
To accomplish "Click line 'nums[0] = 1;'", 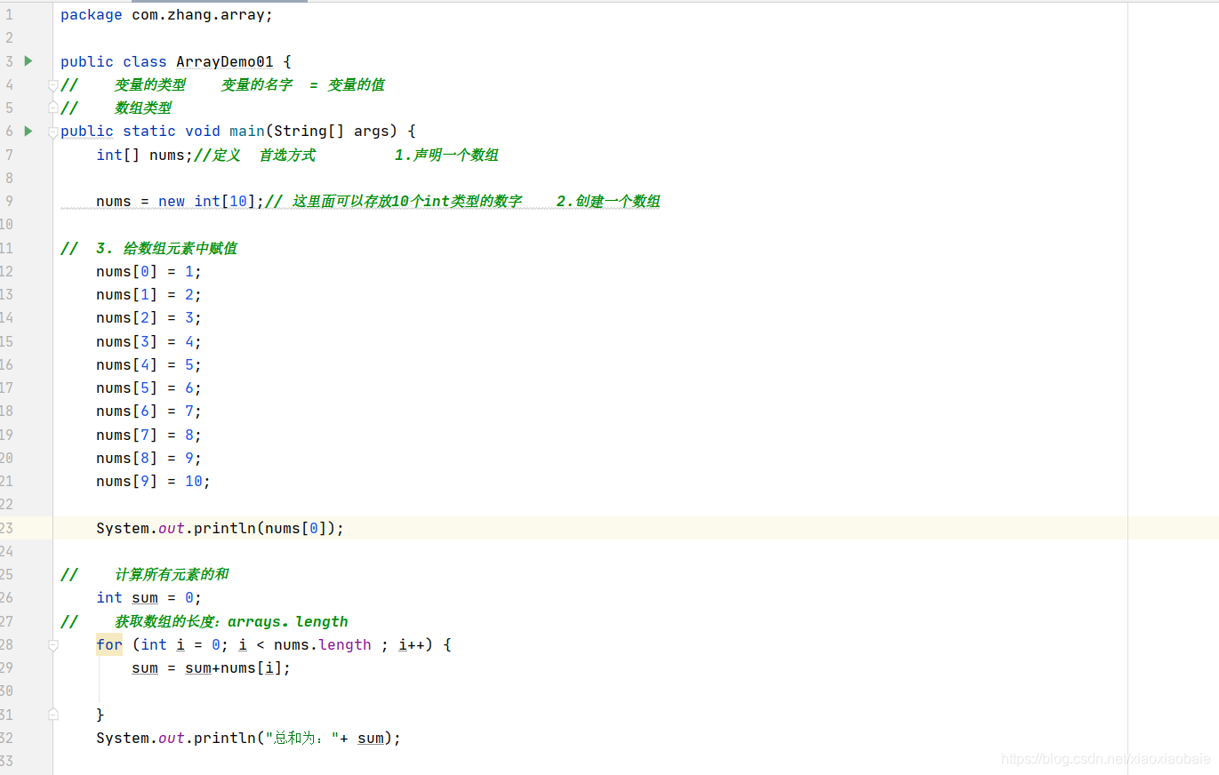I will 149,271.
